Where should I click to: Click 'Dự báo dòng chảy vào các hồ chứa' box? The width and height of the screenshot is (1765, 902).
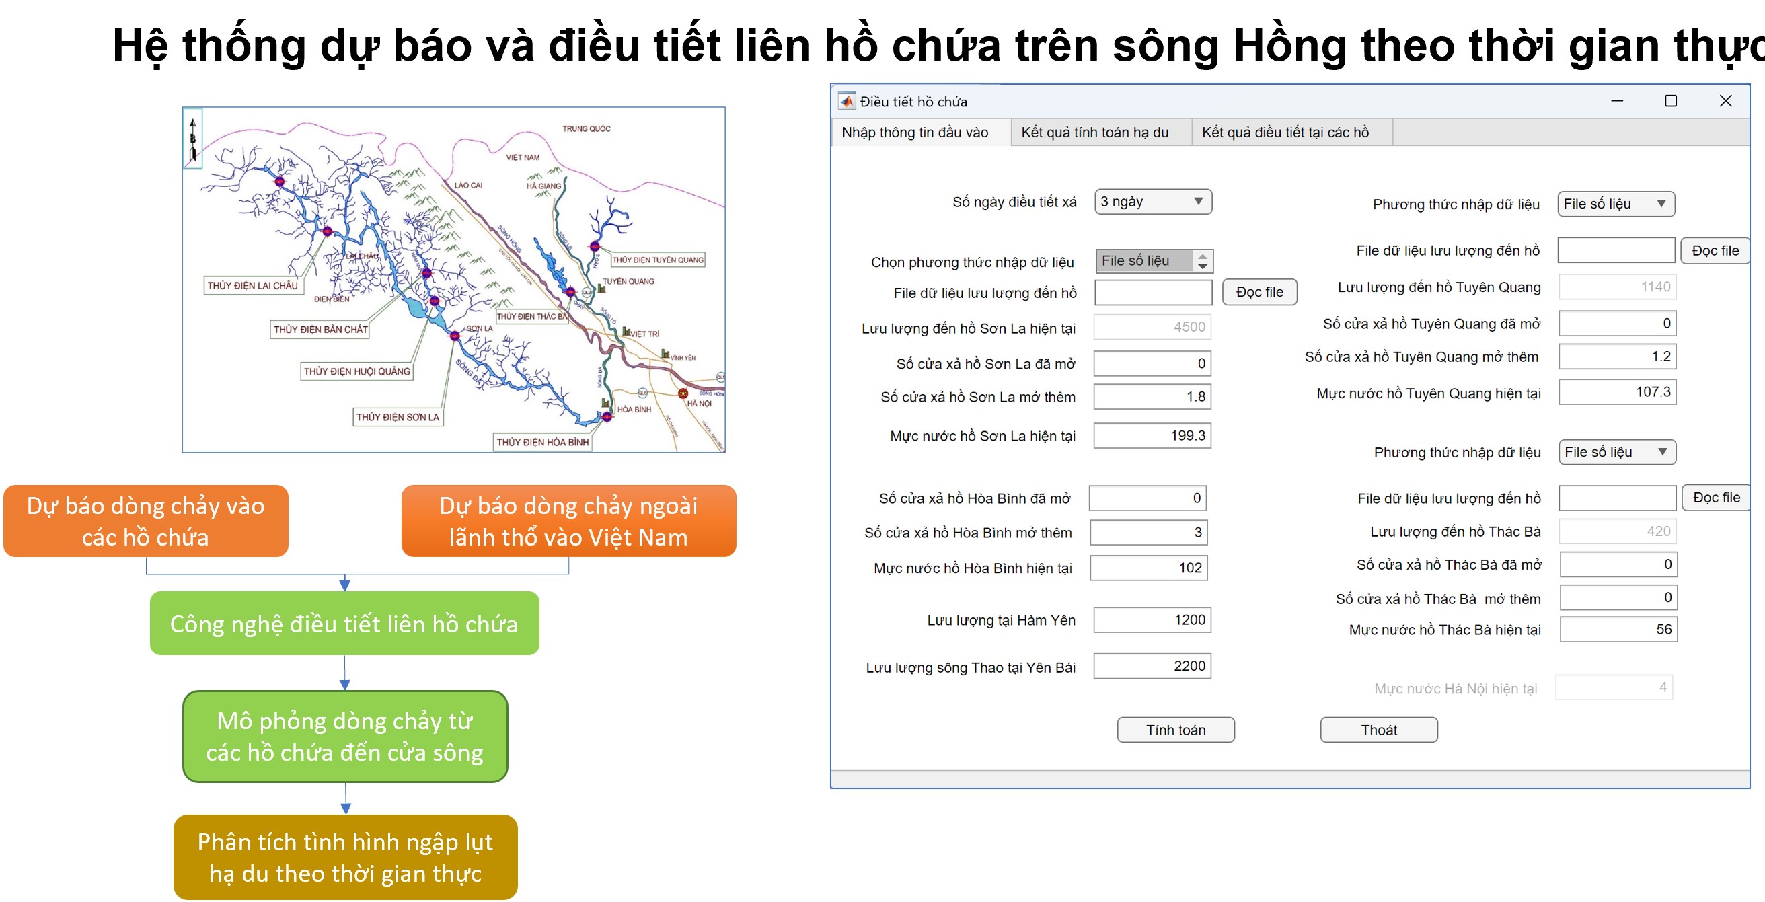pos(146,521)
